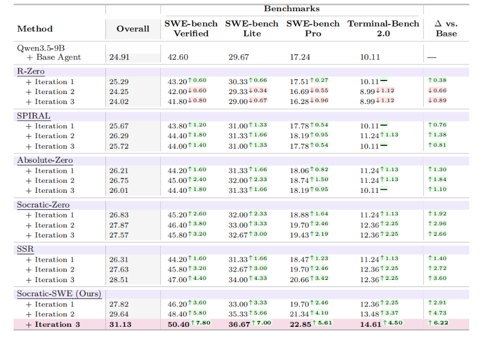Select the SWE-bench Pro column header

pyautogui.click(x=313, y=28)
